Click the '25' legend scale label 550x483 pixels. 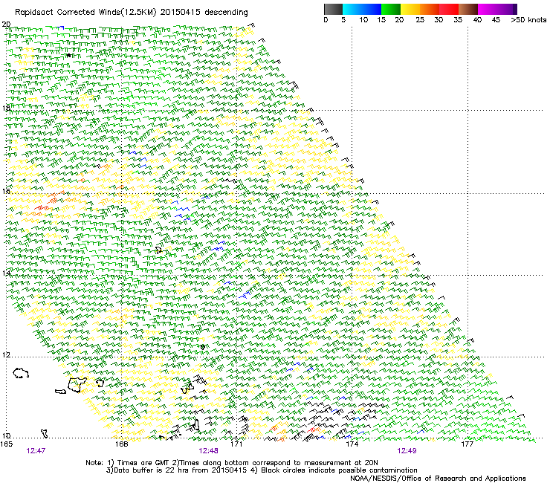tap(420, 20)
